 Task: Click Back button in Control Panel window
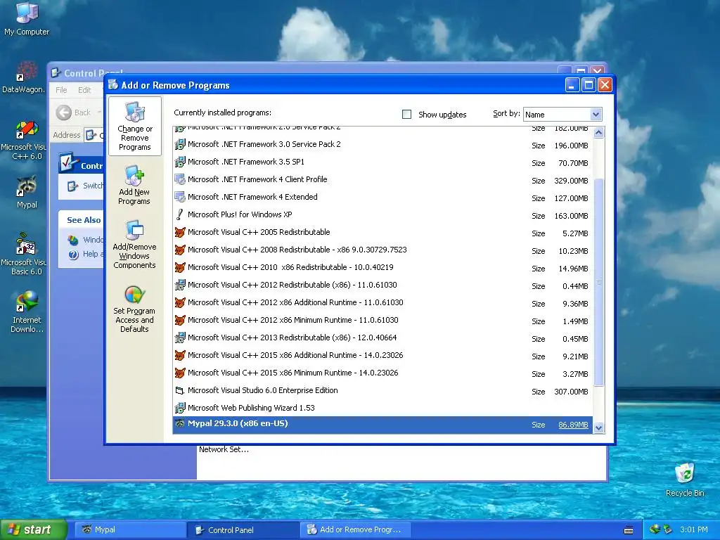pyautogui.click(x=73, y=112)
